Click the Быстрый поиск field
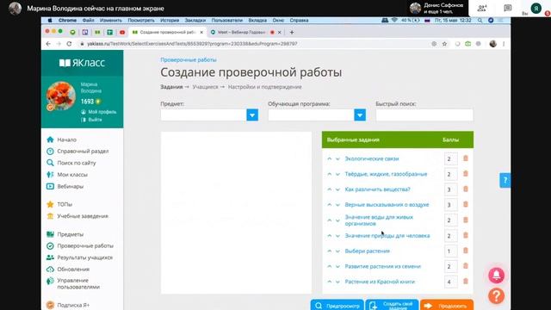This screenshot has width=551, height=310. click(424, 115)
